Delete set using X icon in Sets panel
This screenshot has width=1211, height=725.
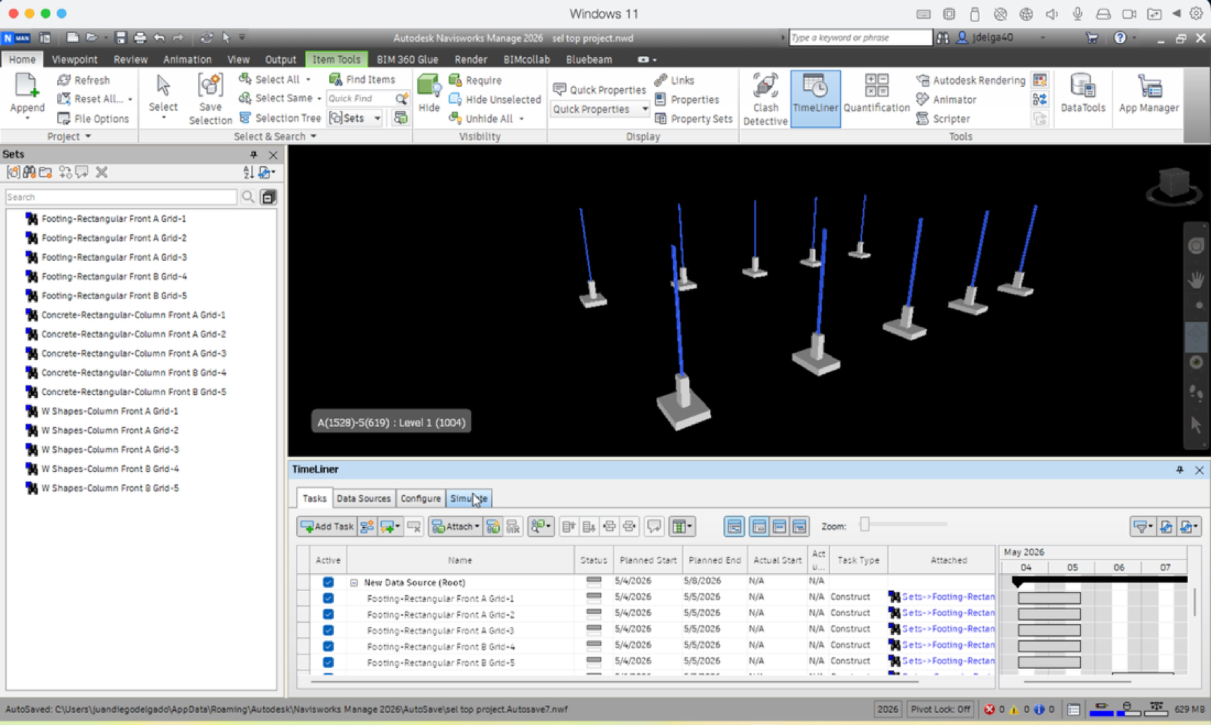click(x=102, y=173)
